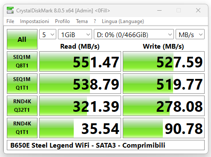Select the 527.59 write result

(x=164, y=61)
